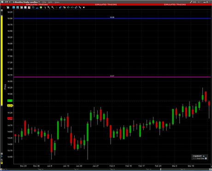
Task: Select the blue 19.00 horizontal line
Action: coord(112,18)
